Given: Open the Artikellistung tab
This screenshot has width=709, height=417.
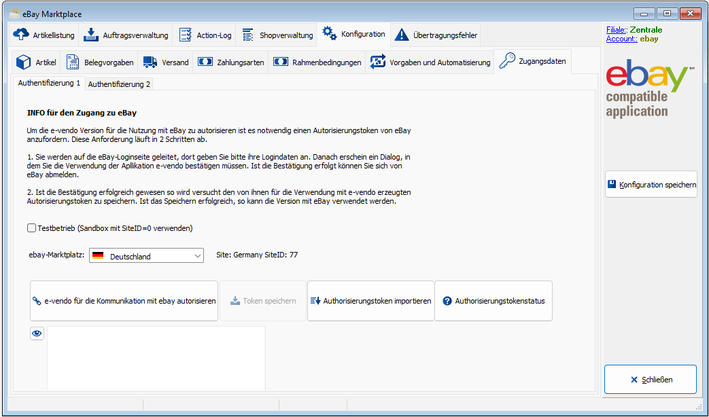Looking at the screenshot, I should [x=44, y=35].
